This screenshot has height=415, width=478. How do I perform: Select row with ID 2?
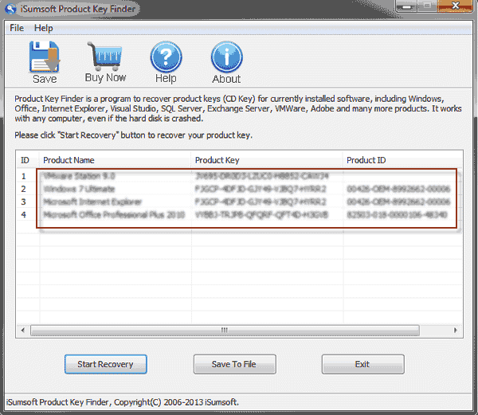pyautogui.click(x=239, y=189)
